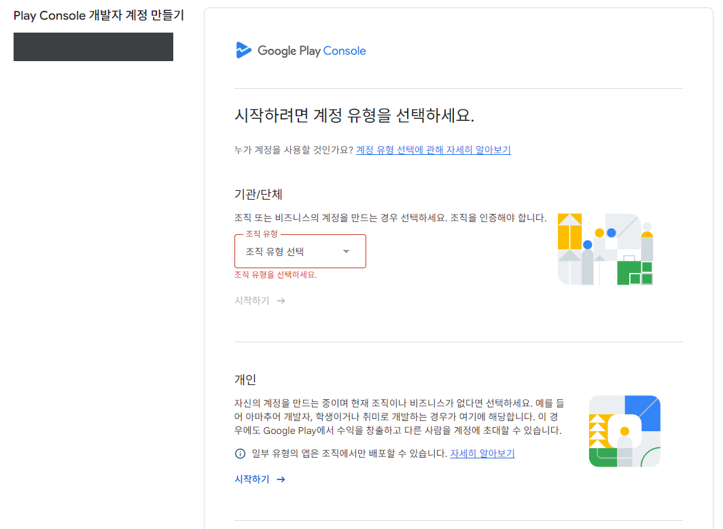
Task: Click the 기관/단체 organization illustration
Action: 605,249
